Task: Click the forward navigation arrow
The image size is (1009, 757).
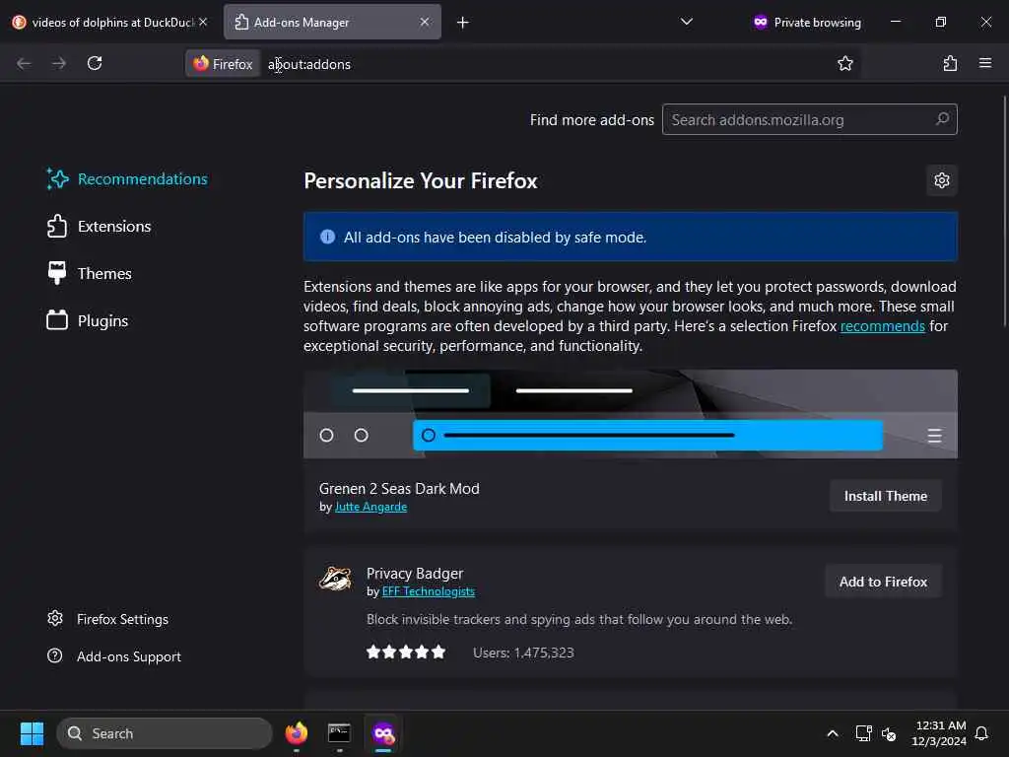Action: point(58,63)
